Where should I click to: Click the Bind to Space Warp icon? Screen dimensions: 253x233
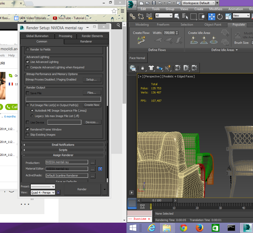click(x=149, y=16)
